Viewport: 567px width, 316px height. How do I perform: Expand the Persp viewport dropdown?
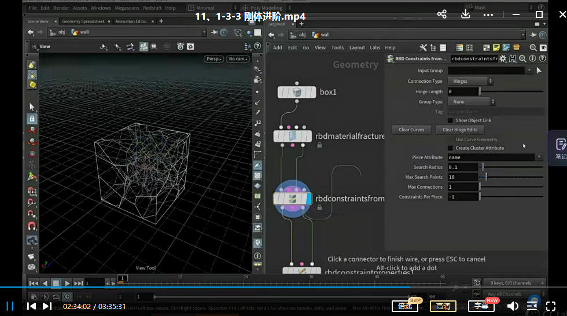[x=213, y=59]
